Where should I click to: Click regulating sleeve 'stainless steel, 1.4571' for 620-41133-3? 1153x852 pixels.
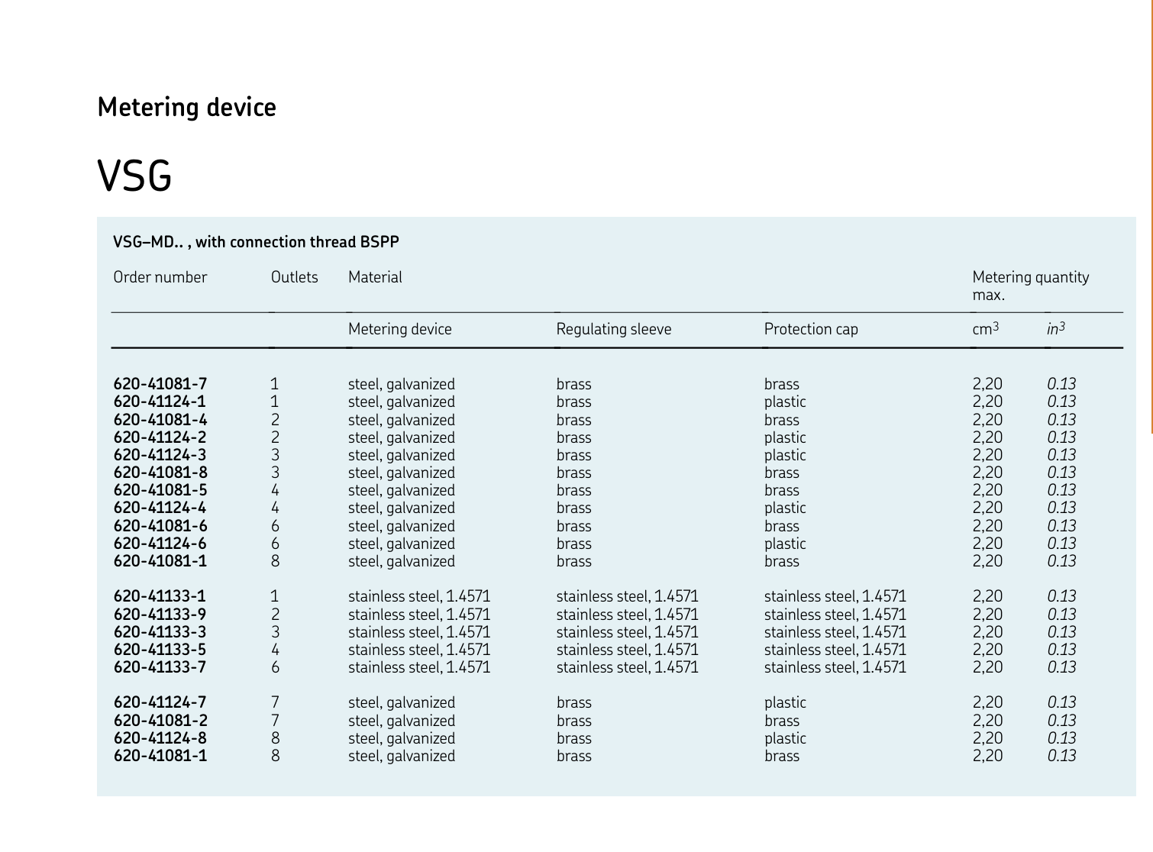[627, 632]
